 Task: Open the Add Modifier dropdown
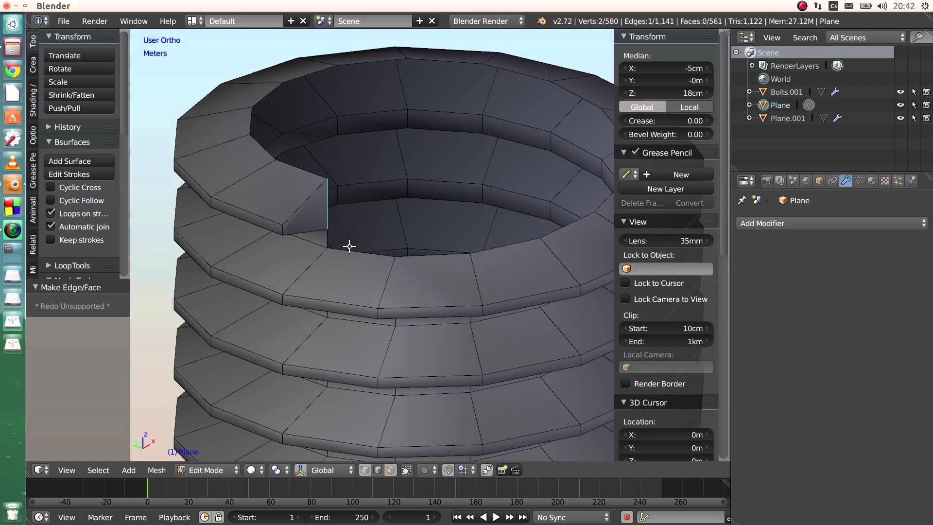[x=832, y=223]
